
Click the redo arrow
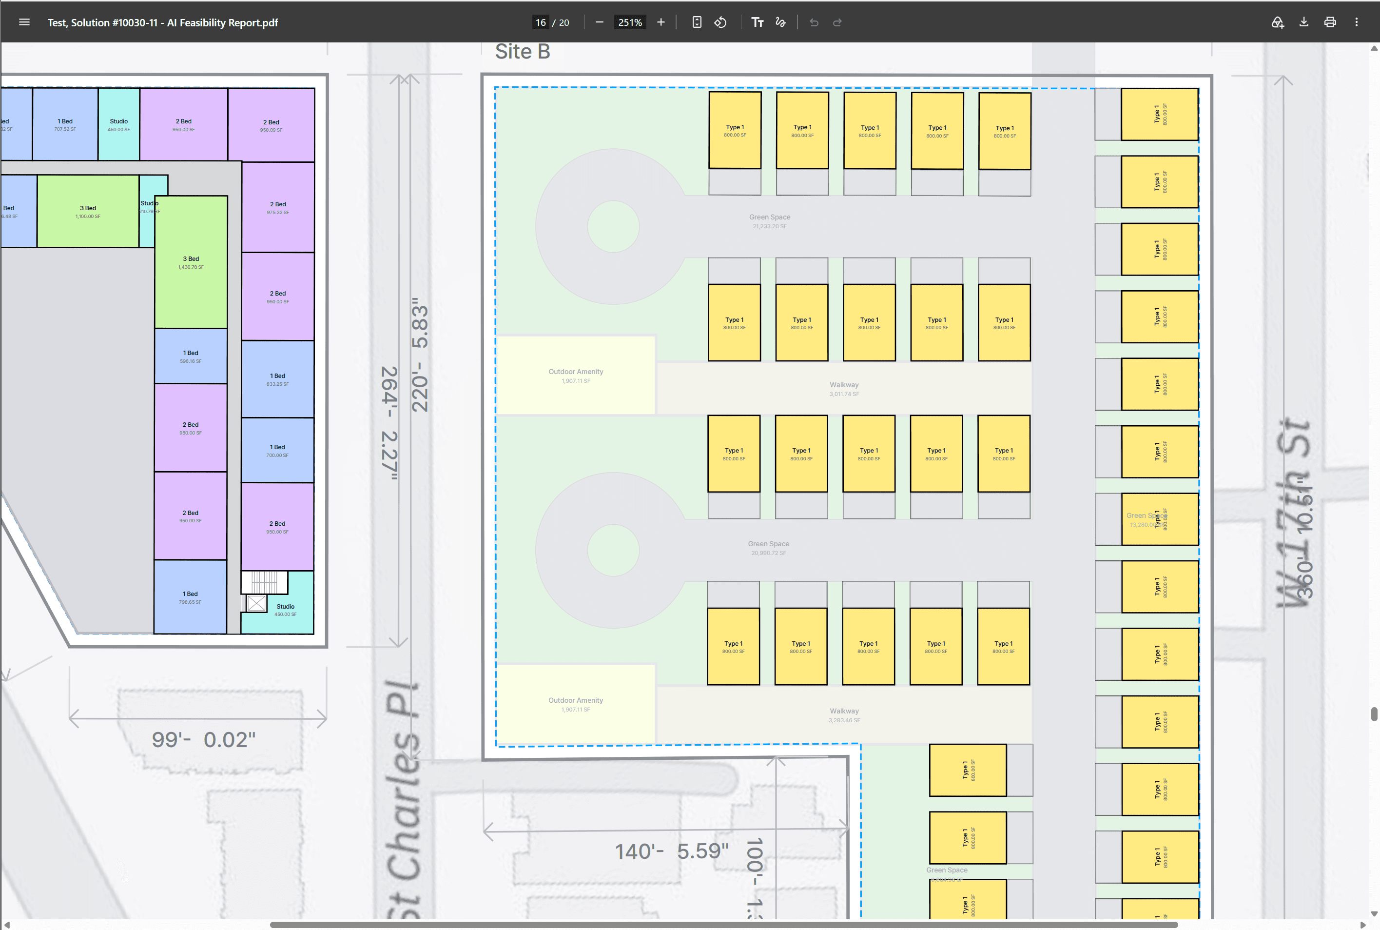(x=837, y=22)
